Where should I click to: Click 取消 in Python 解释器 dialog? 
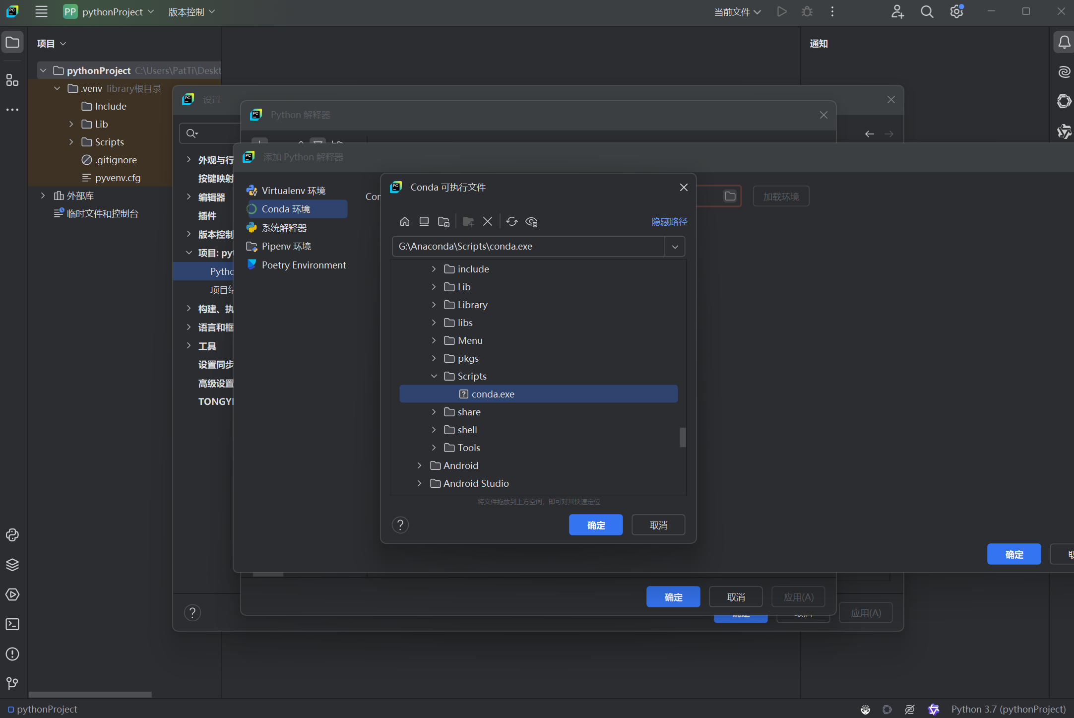point(736,597)
